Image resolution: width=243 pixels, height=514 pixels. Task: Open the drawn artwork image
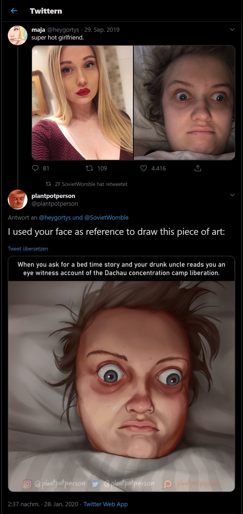(121, 385)
